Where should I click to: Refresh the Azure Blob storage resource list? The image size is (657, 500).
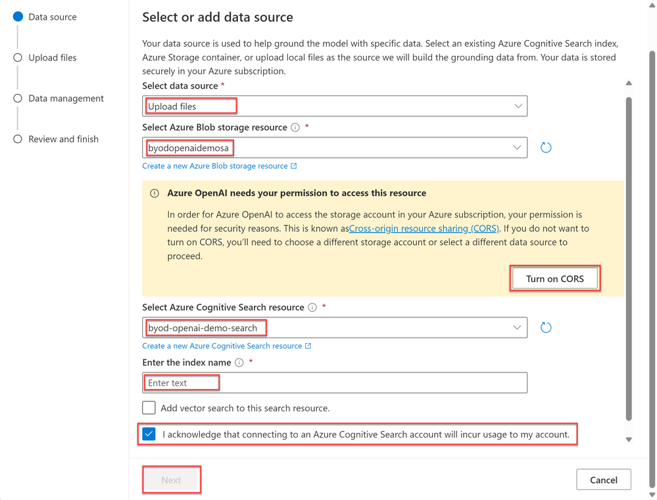click(546, 148)
